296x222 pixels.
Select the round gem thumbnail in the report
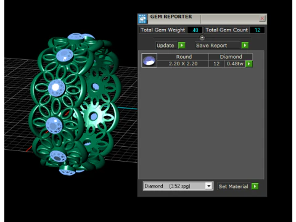(149, 60)
